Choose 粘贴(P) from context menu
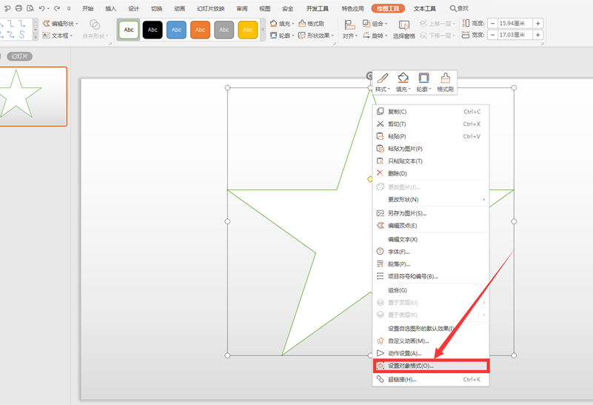This screenshot has width=593, height=405. coord(431,136)
